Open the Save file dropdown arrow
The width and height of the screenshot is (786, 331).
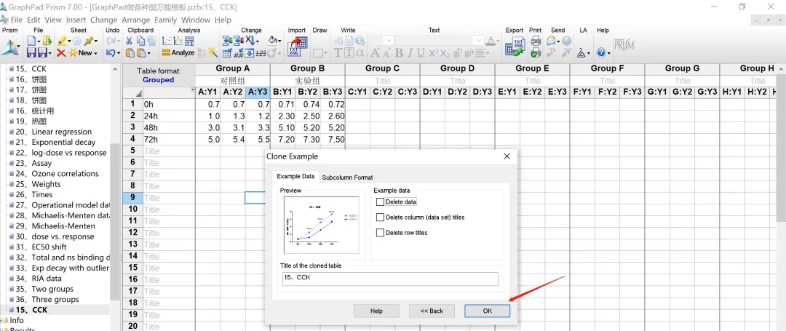(49, 52)
